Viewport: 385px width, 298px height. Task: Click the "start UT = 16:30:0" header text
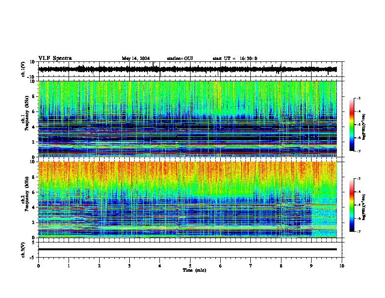tap(235, 58)
